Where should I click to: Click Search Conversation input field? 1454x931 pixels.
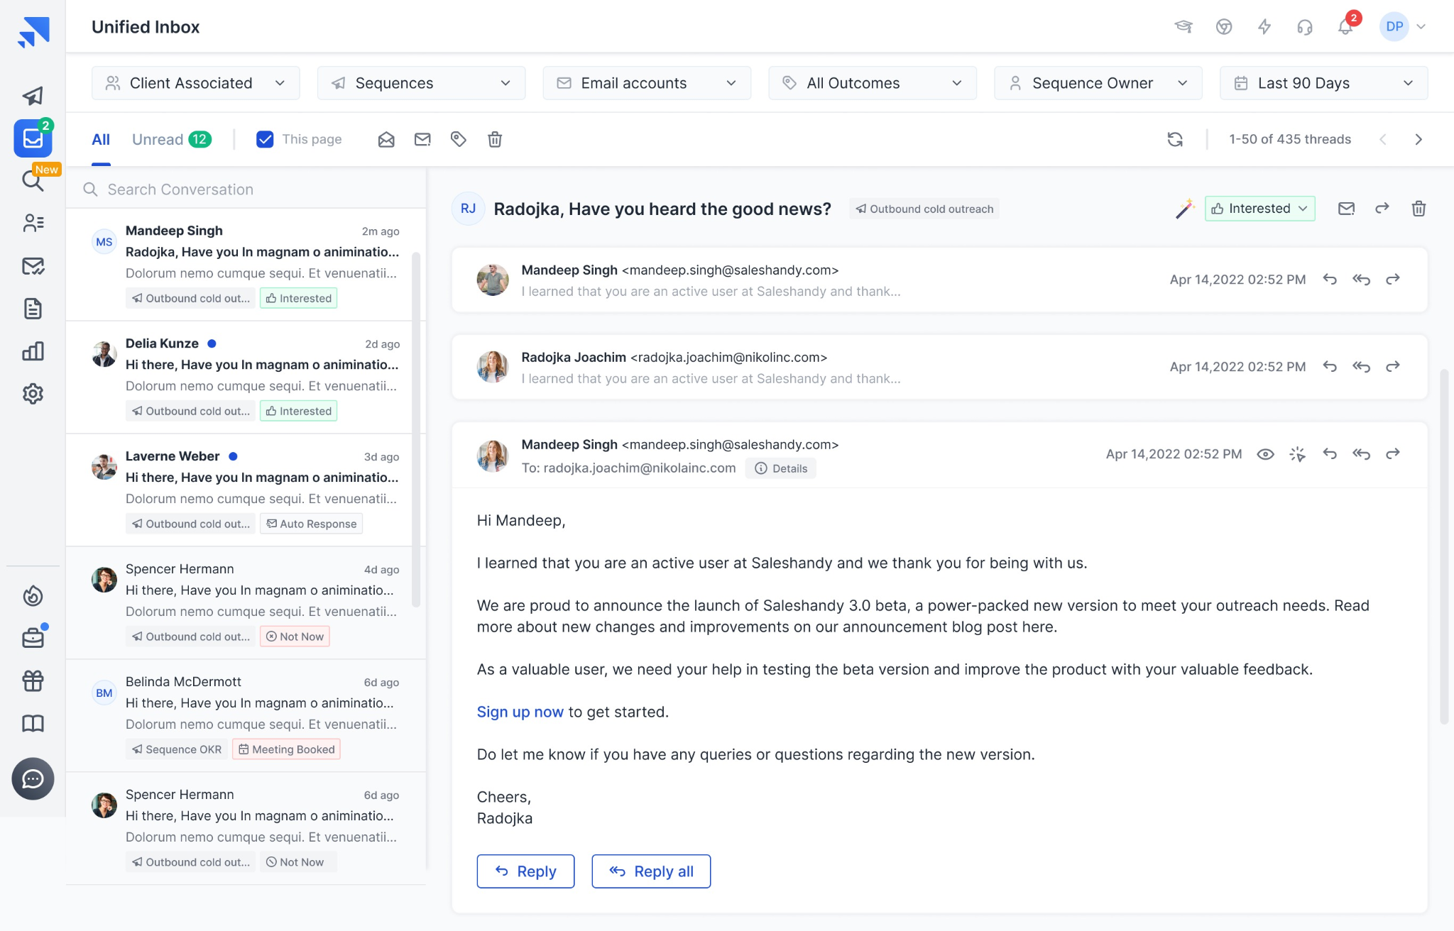[x=246, y=189]
